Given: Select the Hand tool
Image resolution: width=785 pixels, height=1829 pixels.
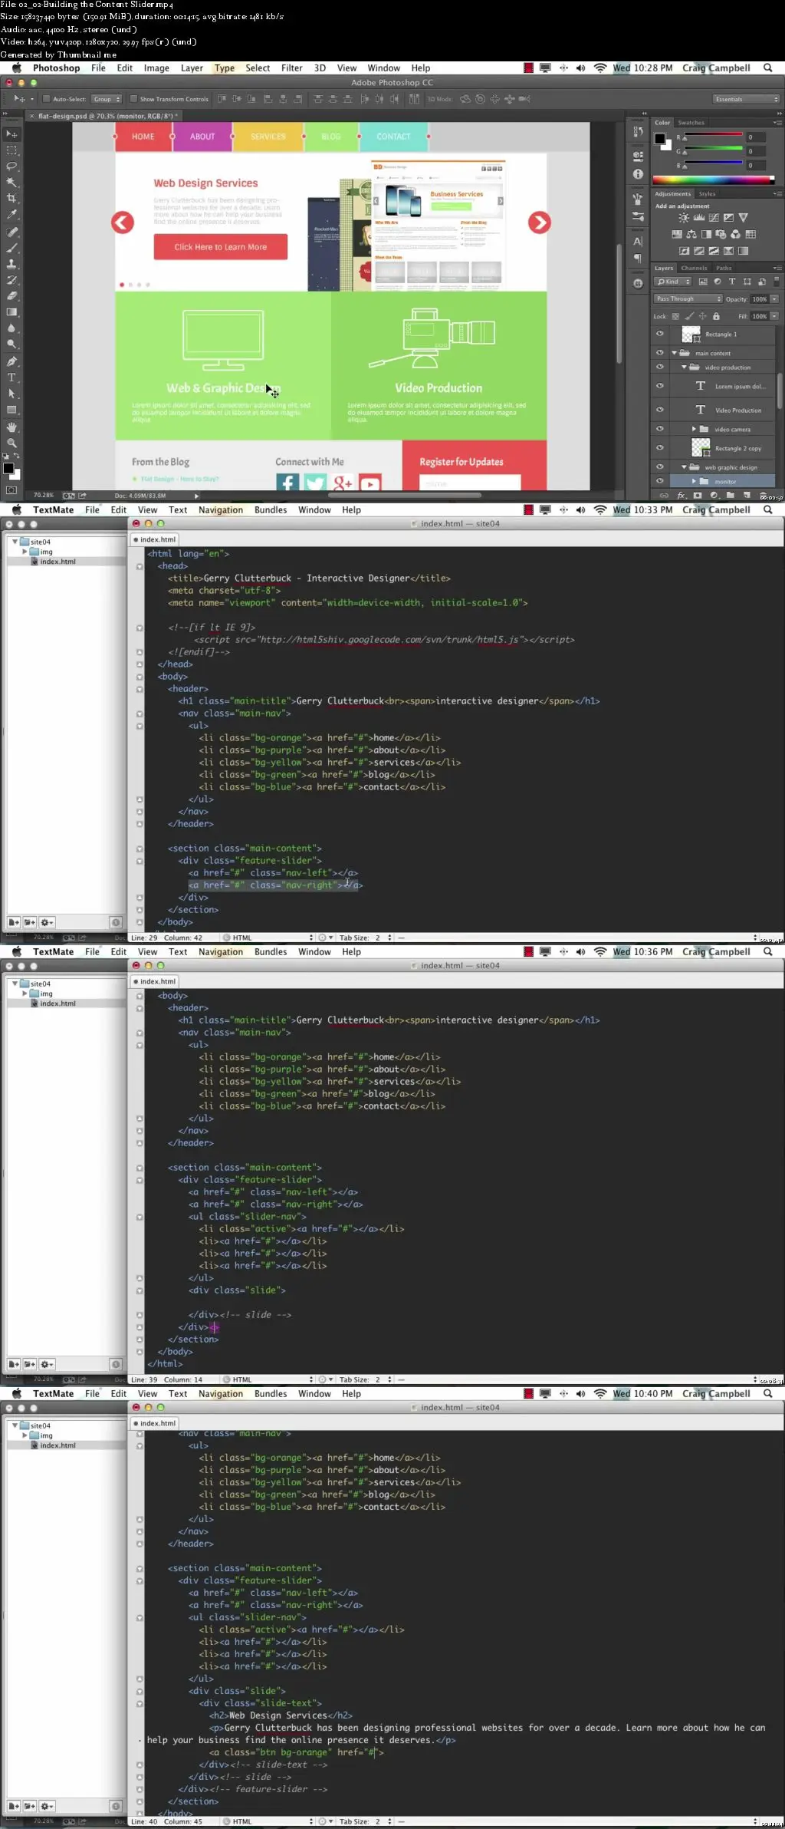Looking at the screenshot, I should tap(11, 427).
